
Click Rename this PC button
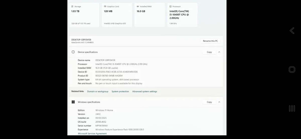tap(210, 41)
